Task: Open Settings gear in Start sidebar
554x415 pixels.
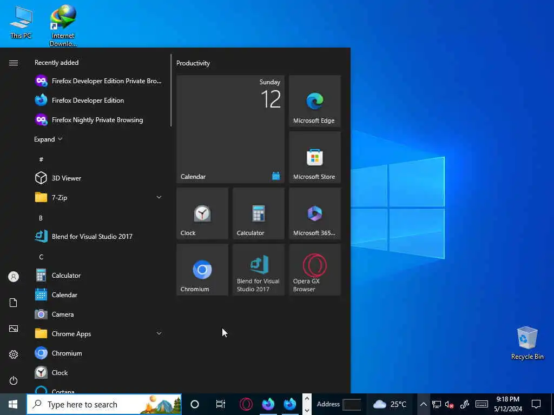Action: click(14, 354)
